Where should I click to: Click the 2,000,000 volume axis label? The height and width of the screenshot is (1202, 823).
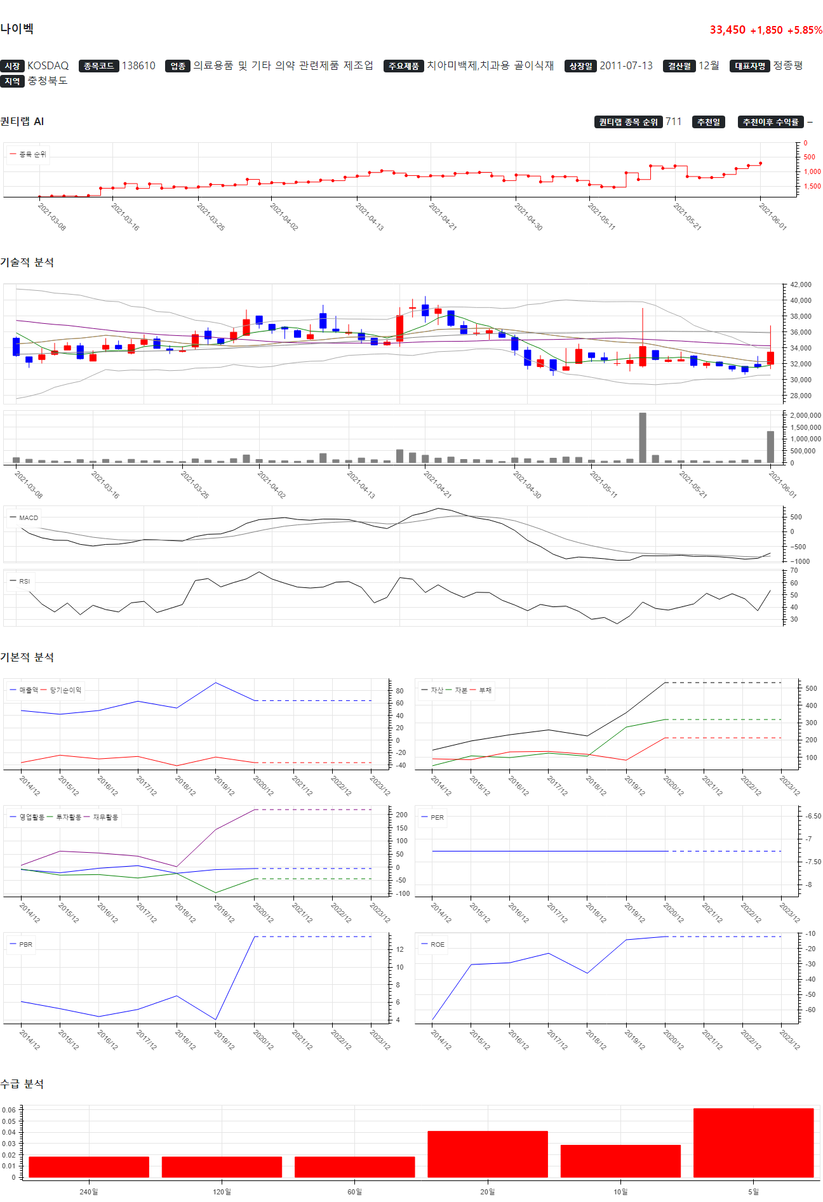[x=805, y=415]
